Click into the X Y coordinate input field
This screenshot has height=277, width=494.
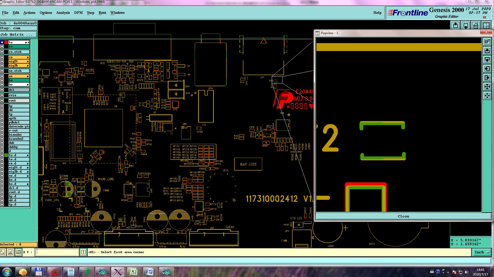pyautogui.click(x=57, y=252)
